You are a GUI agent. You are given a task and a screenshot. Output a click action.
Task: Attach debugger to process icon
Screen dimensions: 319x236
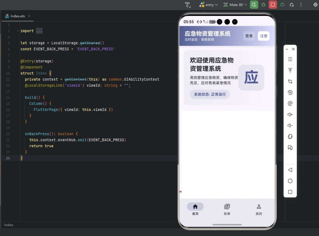292,5
